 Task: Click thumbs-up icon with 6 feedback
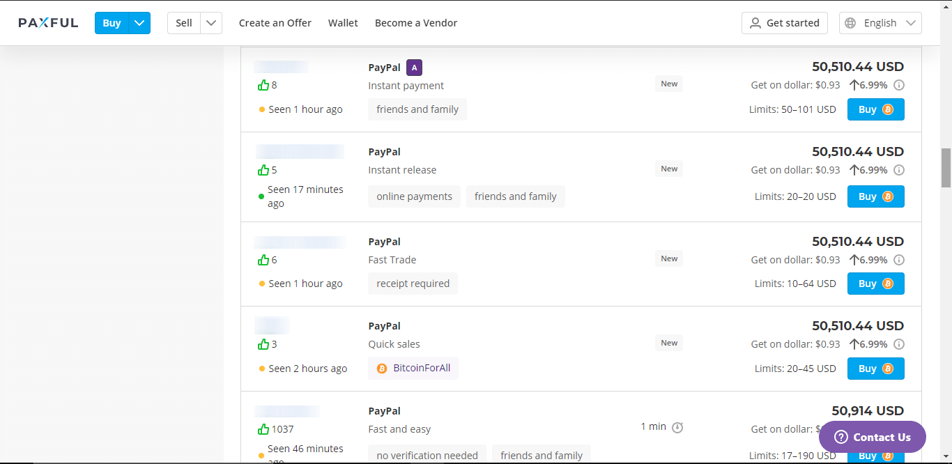[x=263, y=260]
